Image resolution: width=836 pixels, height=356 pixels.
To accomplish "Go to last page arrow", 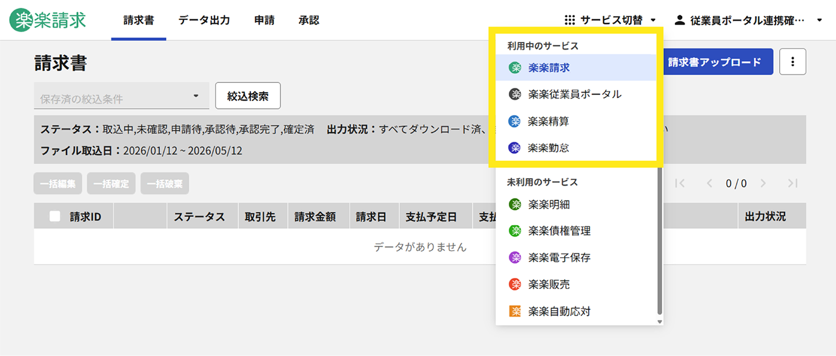I will pos(792,183).
